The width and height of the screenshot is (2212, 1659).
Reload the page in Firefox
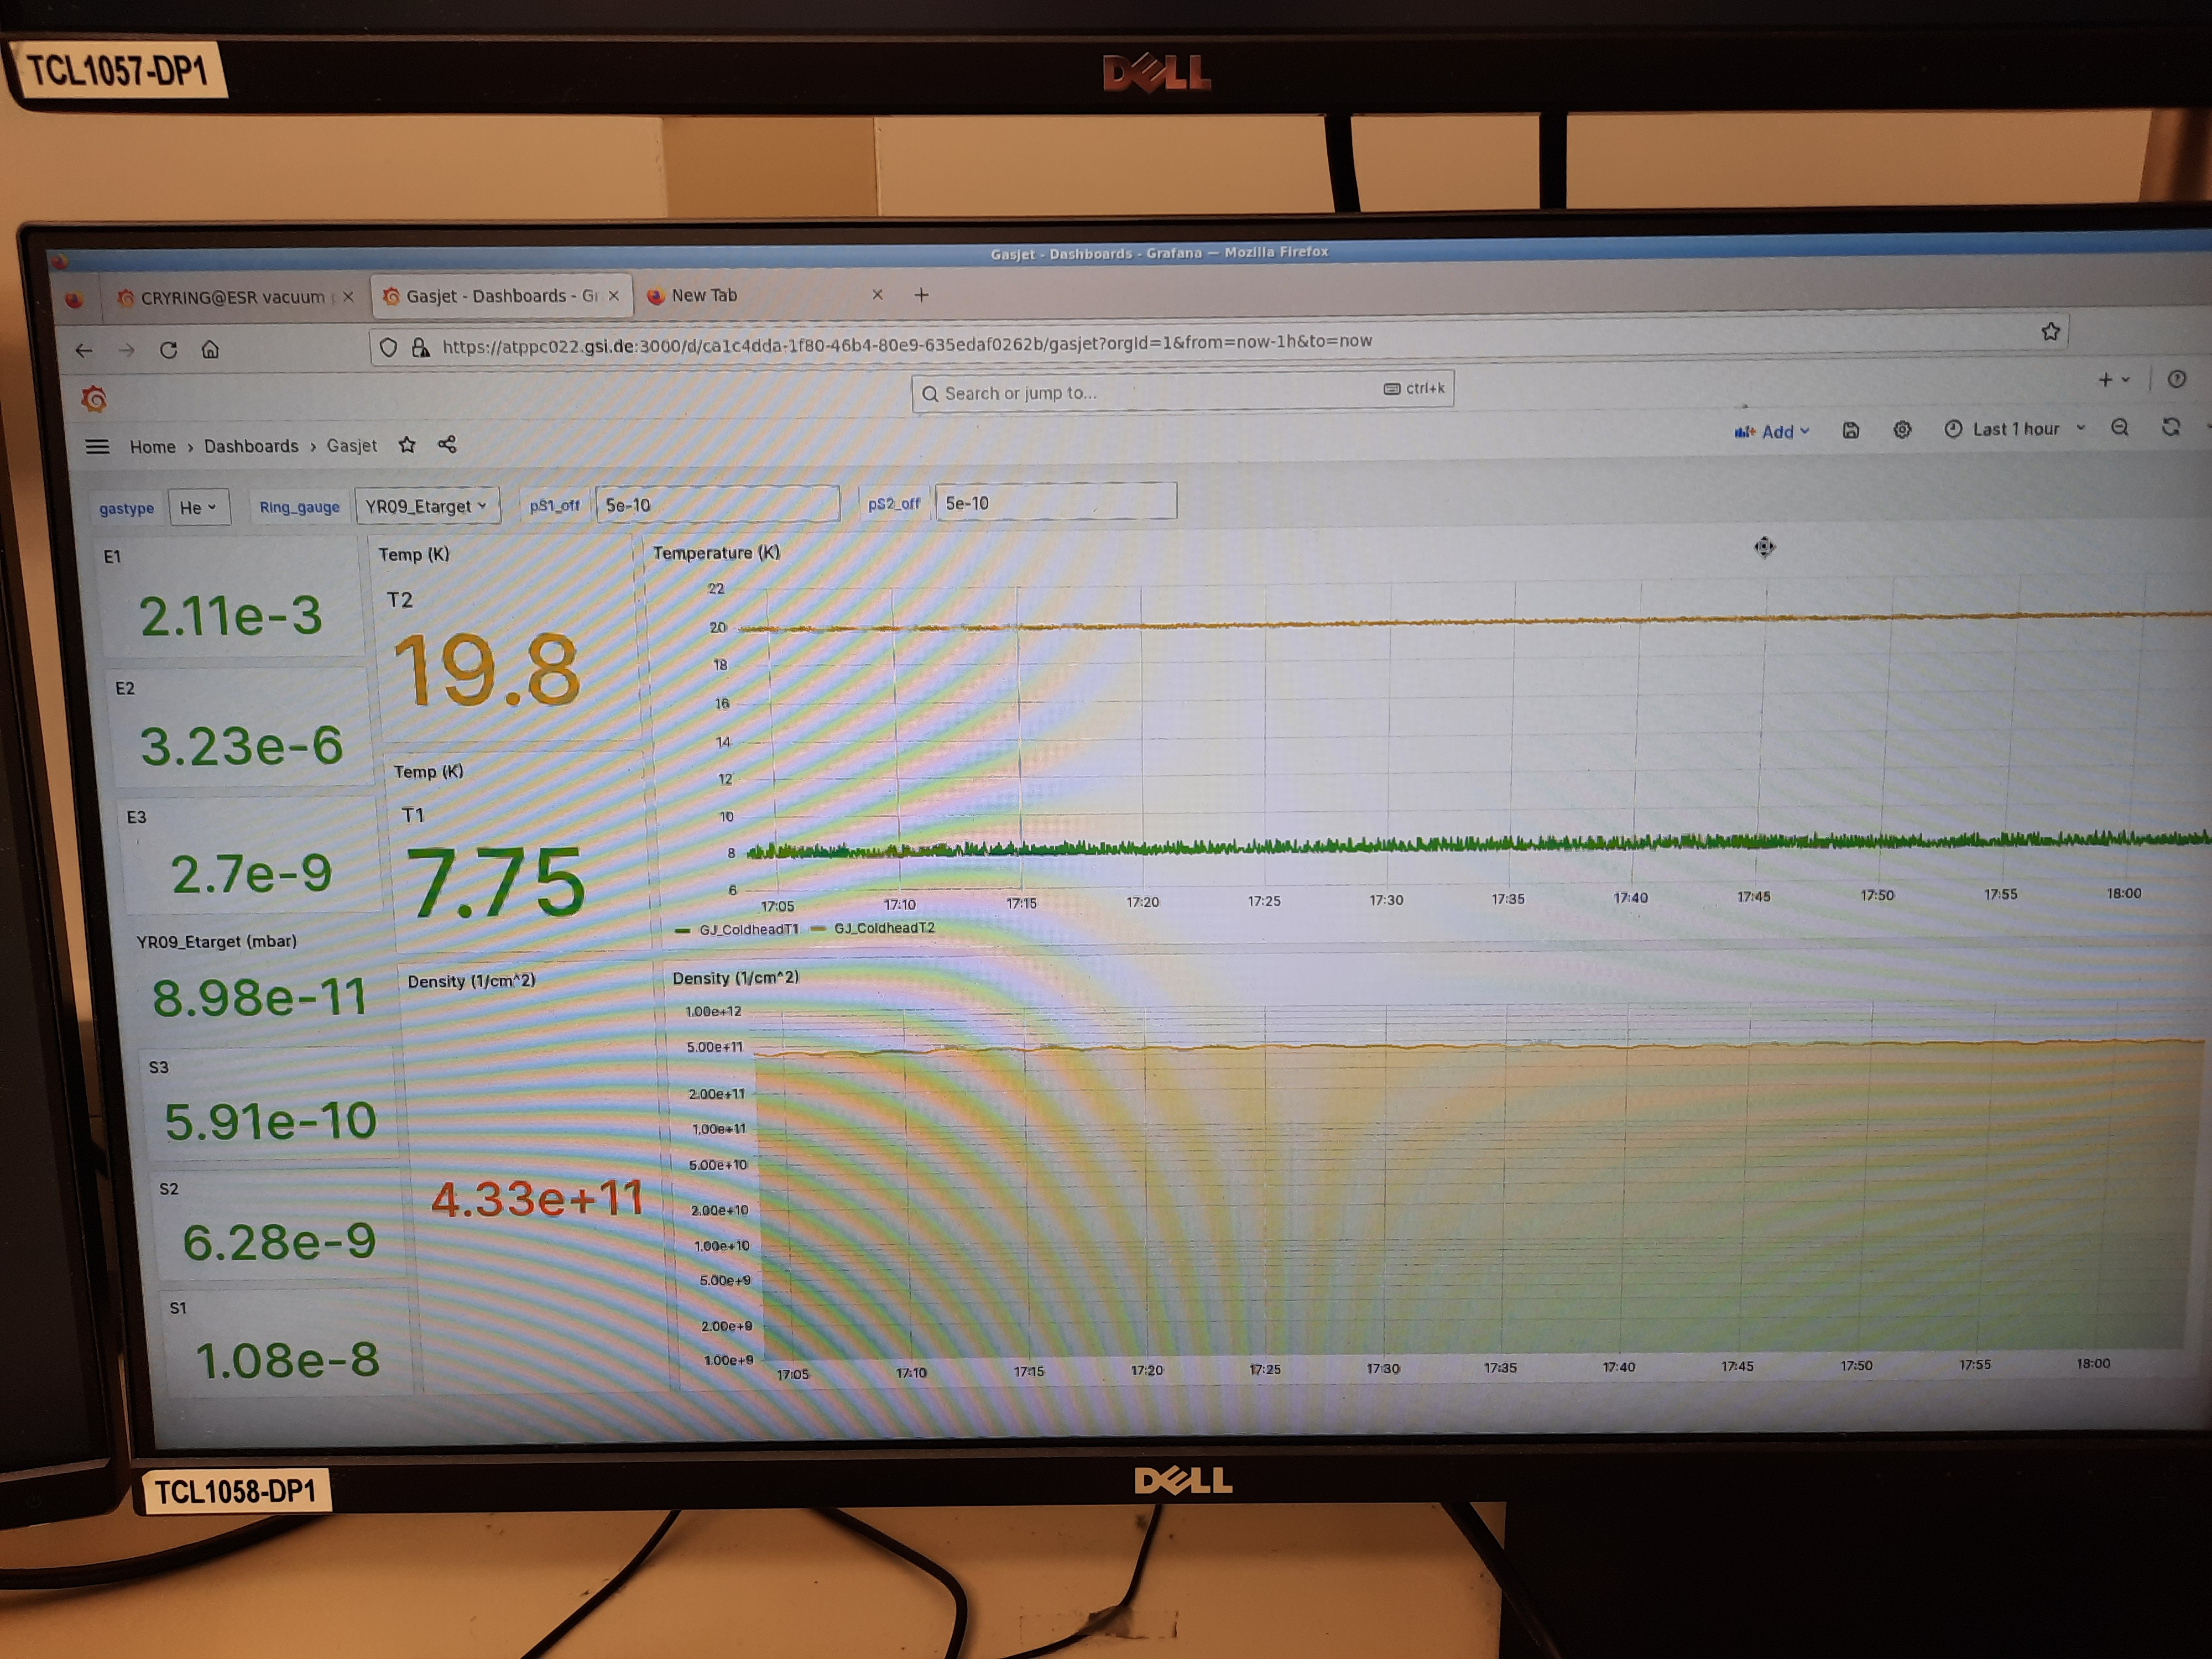point(169,350)
